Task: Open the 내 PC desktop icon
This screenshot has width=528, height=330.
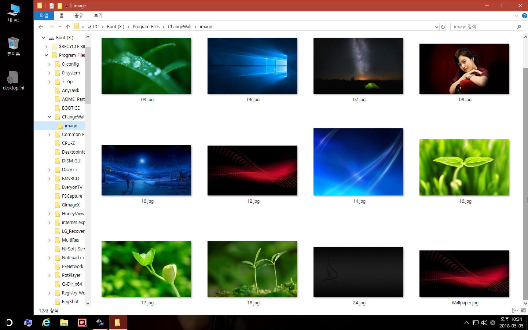Action: coord(14,13)
